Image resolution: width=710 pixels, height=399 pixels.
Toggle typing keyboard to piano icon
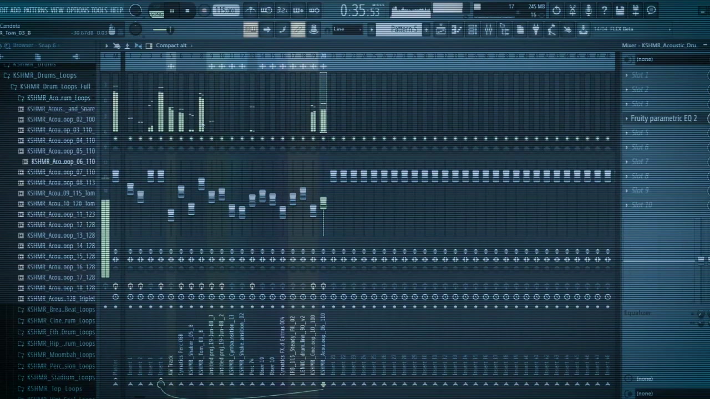point(251,30)
